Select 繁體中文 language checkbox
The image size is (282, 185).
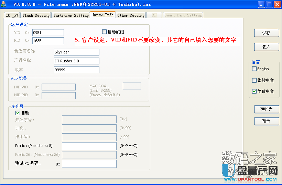coord(254,81)
